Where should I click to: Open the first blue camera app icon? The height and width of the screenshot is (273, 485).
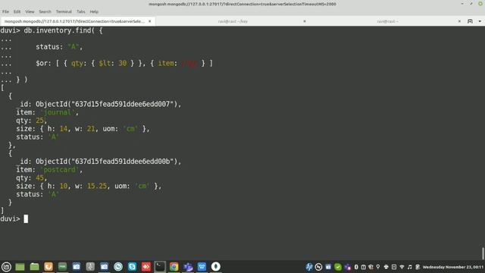pos(76,266)
